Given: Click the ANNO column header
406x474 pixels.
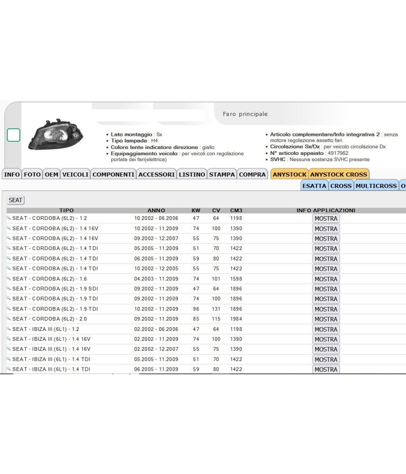Looking at the screenshot, I should [x=156, y=210].
